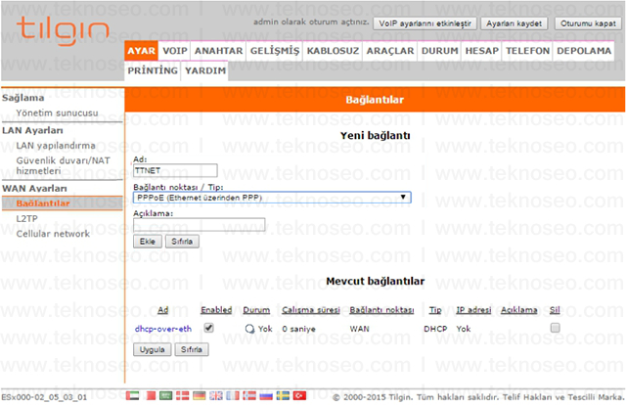Open the KABLOSUZ tab
This screenshot has height=405, width=626.
tap(333, 51)
